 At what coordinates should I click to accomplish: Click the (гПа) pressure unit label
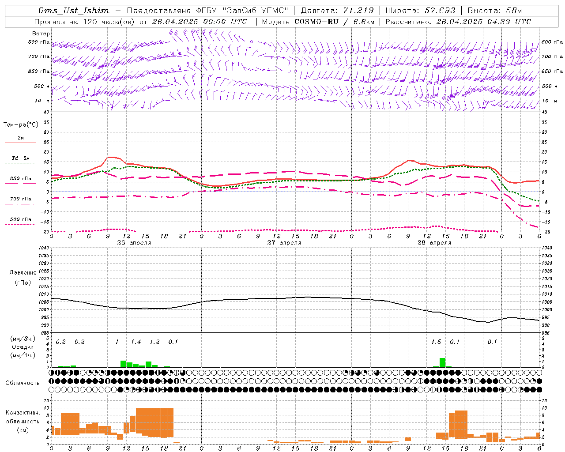[23, 283]
